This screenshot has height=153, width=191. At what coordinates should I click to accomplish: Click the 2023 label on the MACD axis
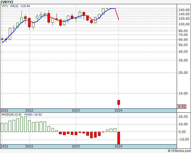[76, 146]
